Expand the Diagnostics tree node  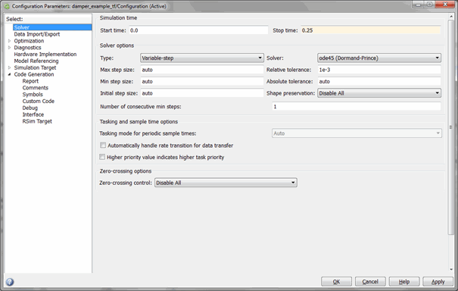pyautogui.click(x=9, y=48)
